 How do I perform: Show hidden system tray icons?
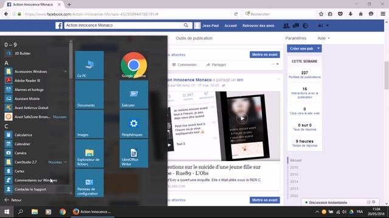pyautogui.click(x=317, y=212)
